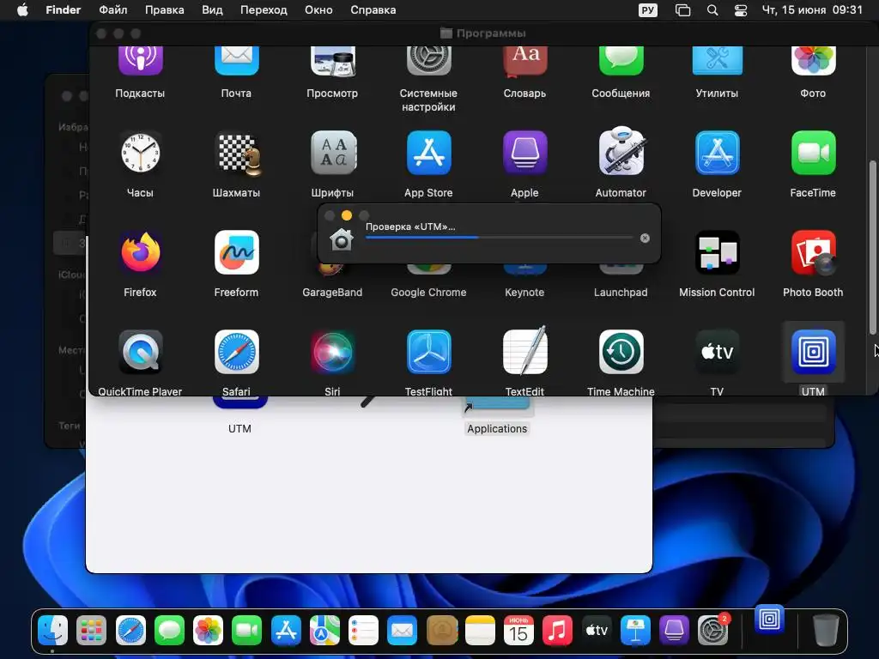Open Notes from the Dock
This screenshot has width=879, height=659.
(x=480, y=631)
